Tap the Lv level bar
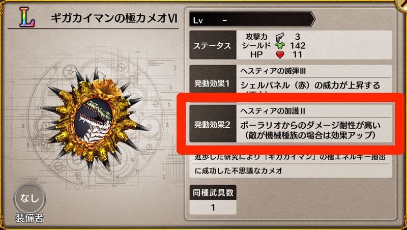 pyautogui.click(x=252, y=19)
